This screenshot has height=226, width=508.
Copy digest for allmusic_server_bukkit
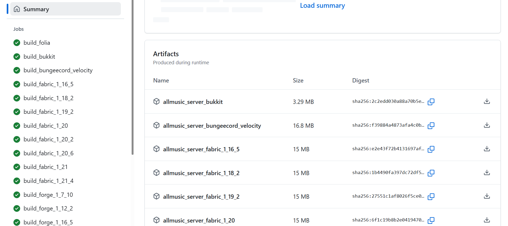(x=431, y=102)
